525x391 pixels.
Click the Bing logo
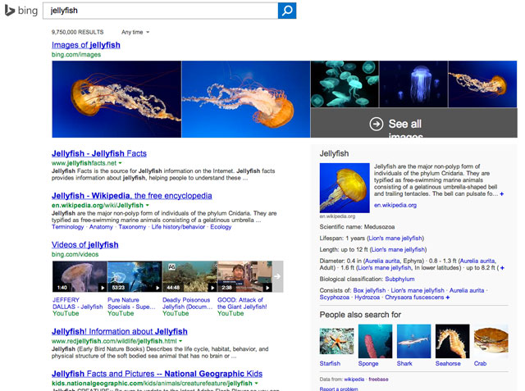pos(21,11)
